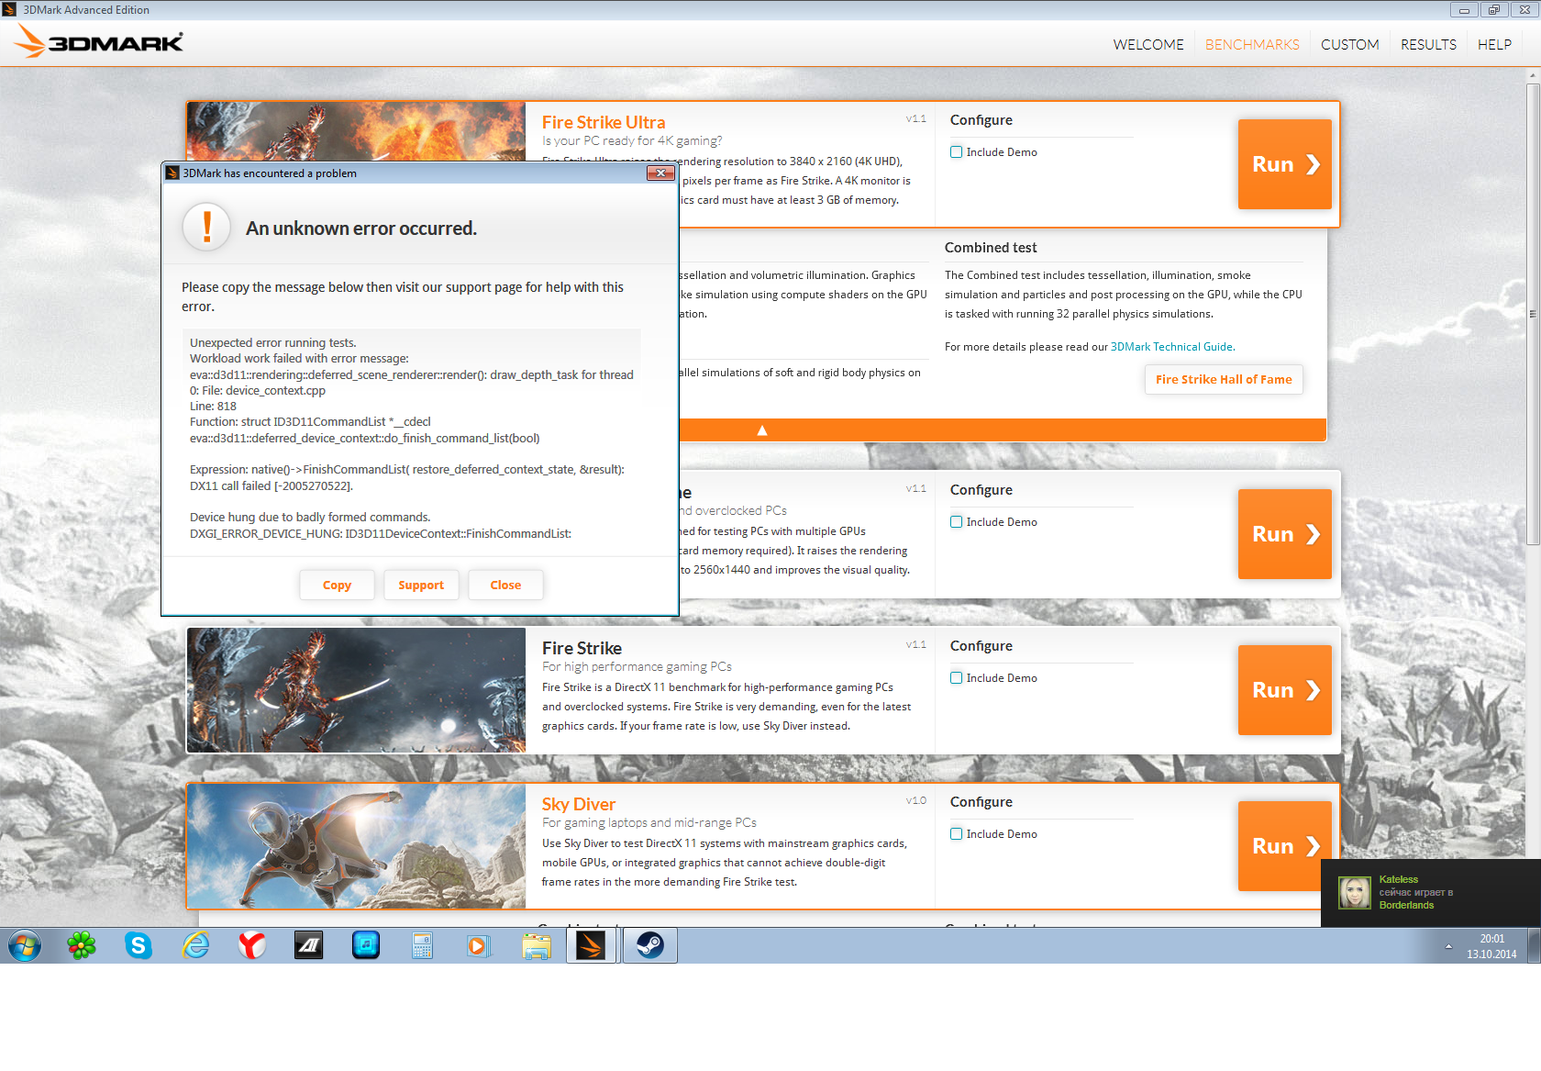
Task: Click the Fire Strike benchmark title
Action: pos(582,648)
